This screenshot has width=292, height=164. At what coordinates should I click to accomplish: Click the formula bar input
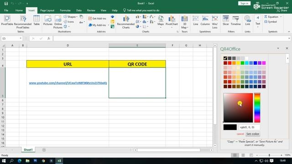[171, 38]
